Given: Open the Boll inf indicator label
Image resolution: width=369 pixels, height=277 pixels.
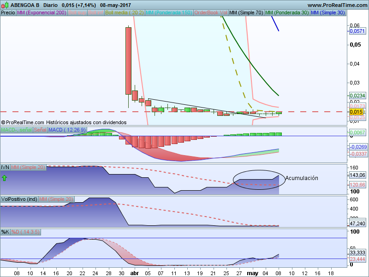Looking at the screenshot, I should [x=96, y=12].
